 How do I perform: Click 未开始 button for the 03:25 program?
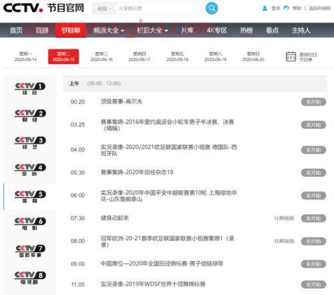[x=313, y=125]
